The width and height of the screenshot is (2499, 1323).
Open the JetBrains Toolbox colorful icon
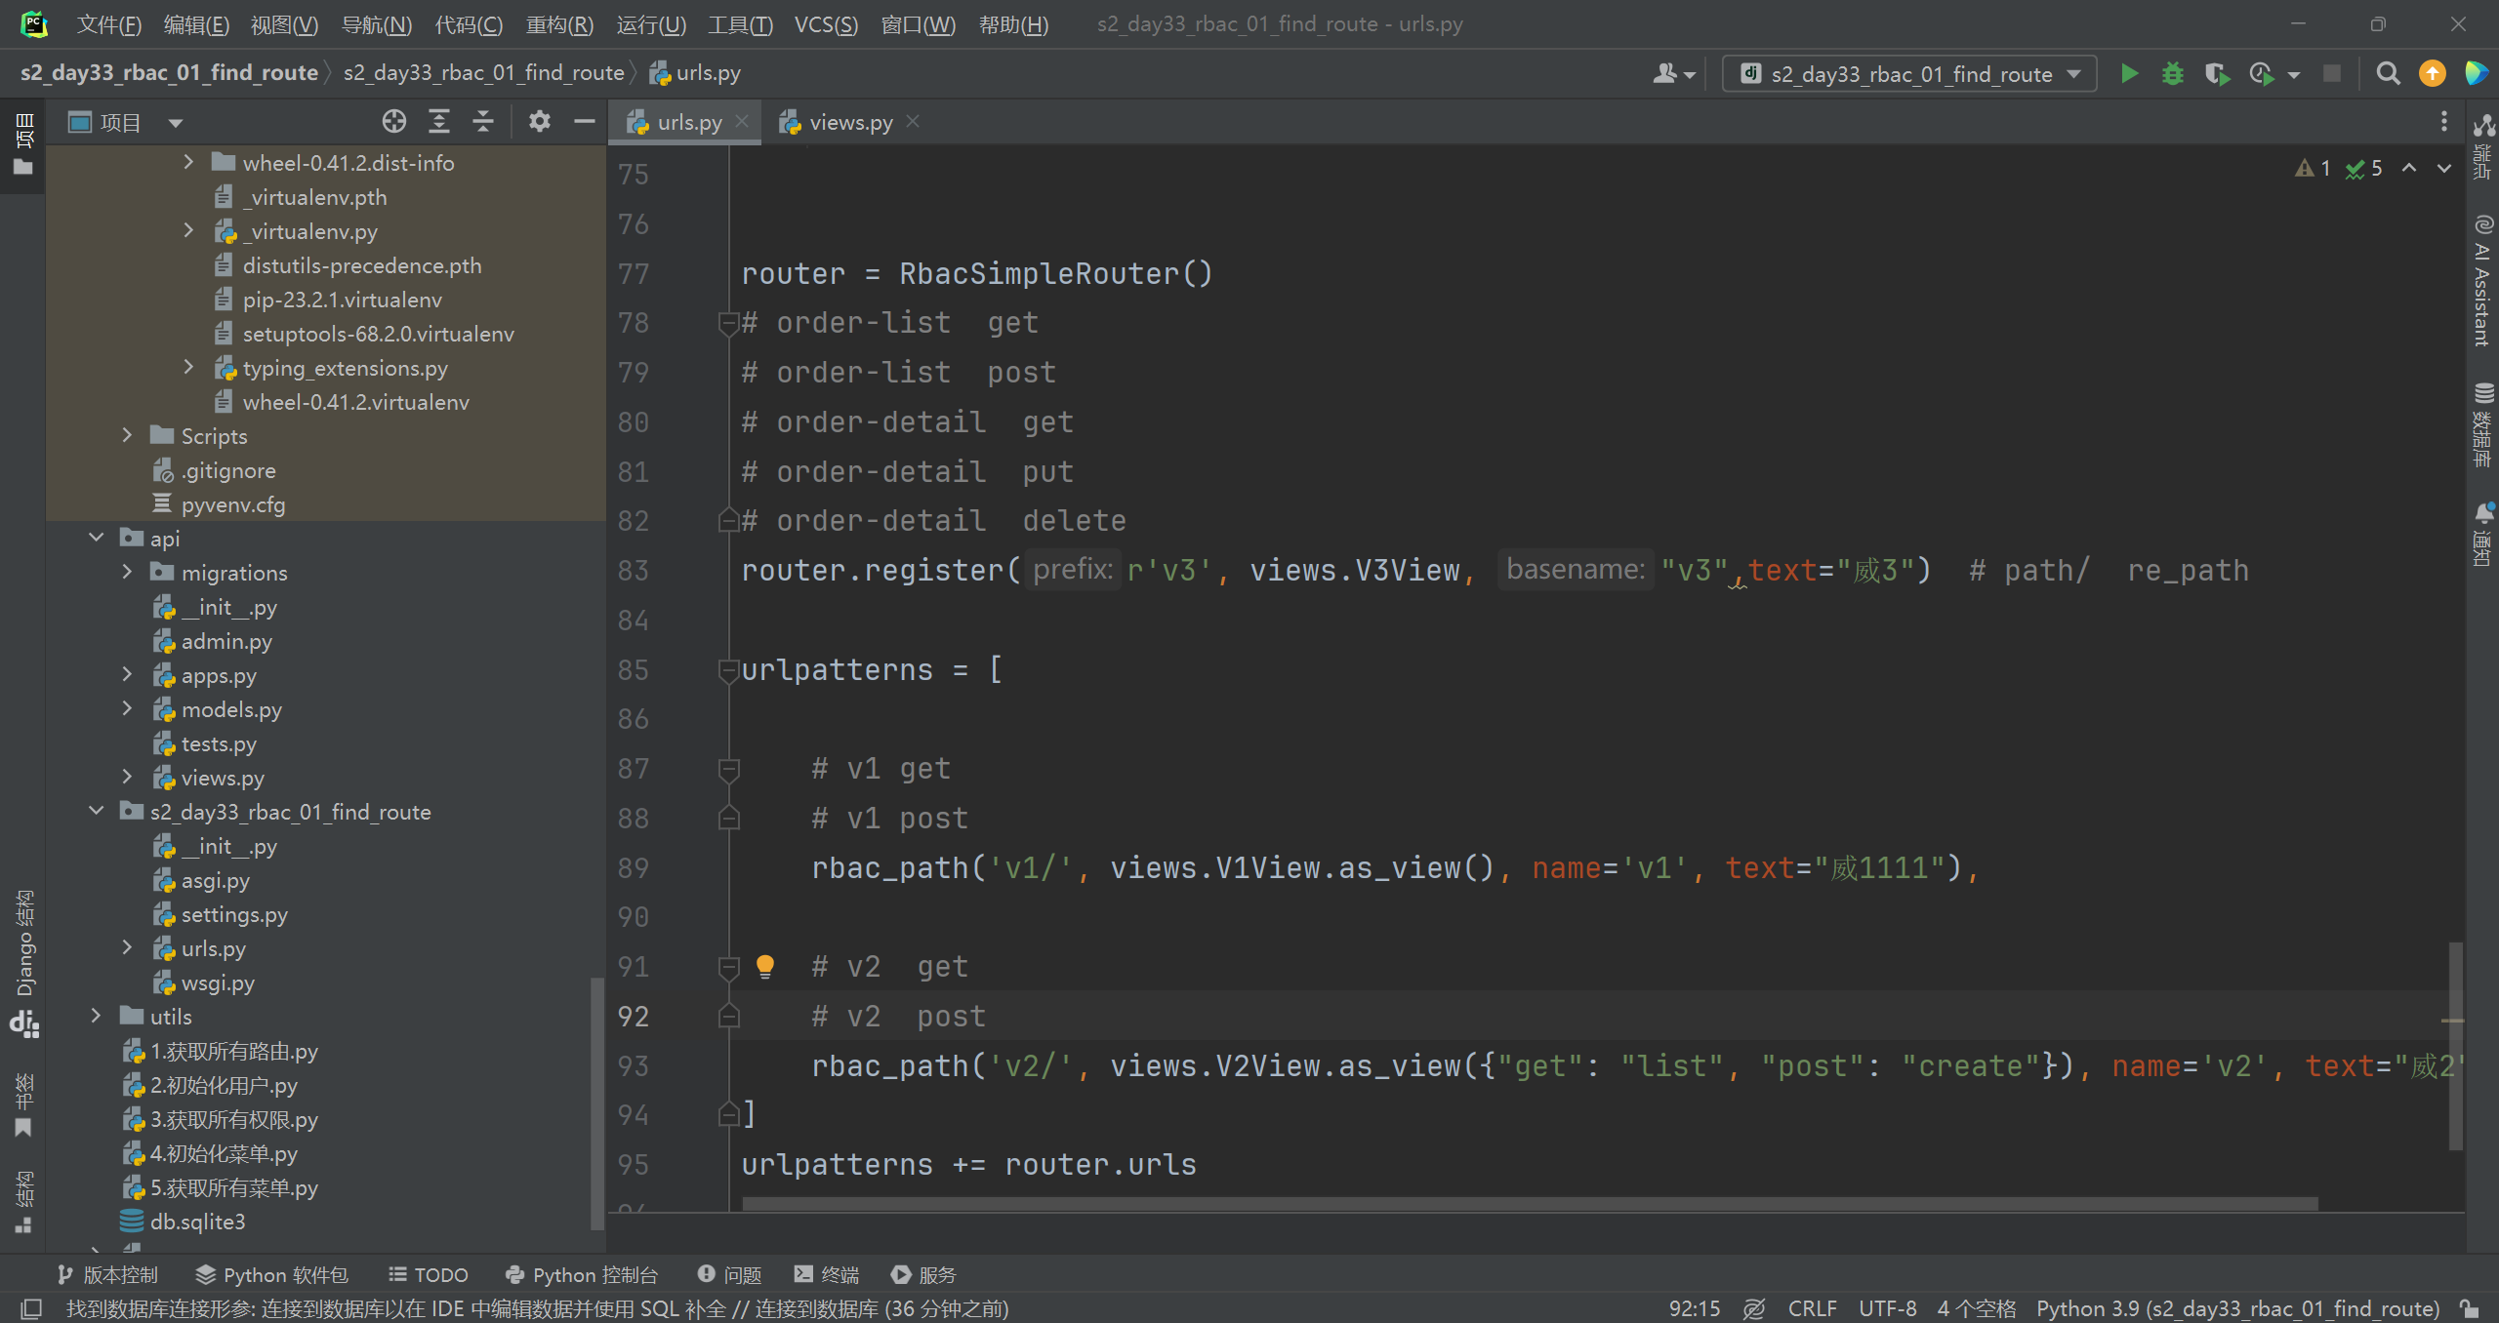click(2476, 74)
